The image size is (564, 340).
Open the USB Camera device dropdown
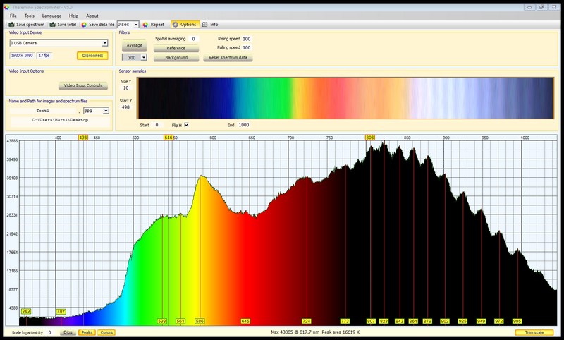104,43
